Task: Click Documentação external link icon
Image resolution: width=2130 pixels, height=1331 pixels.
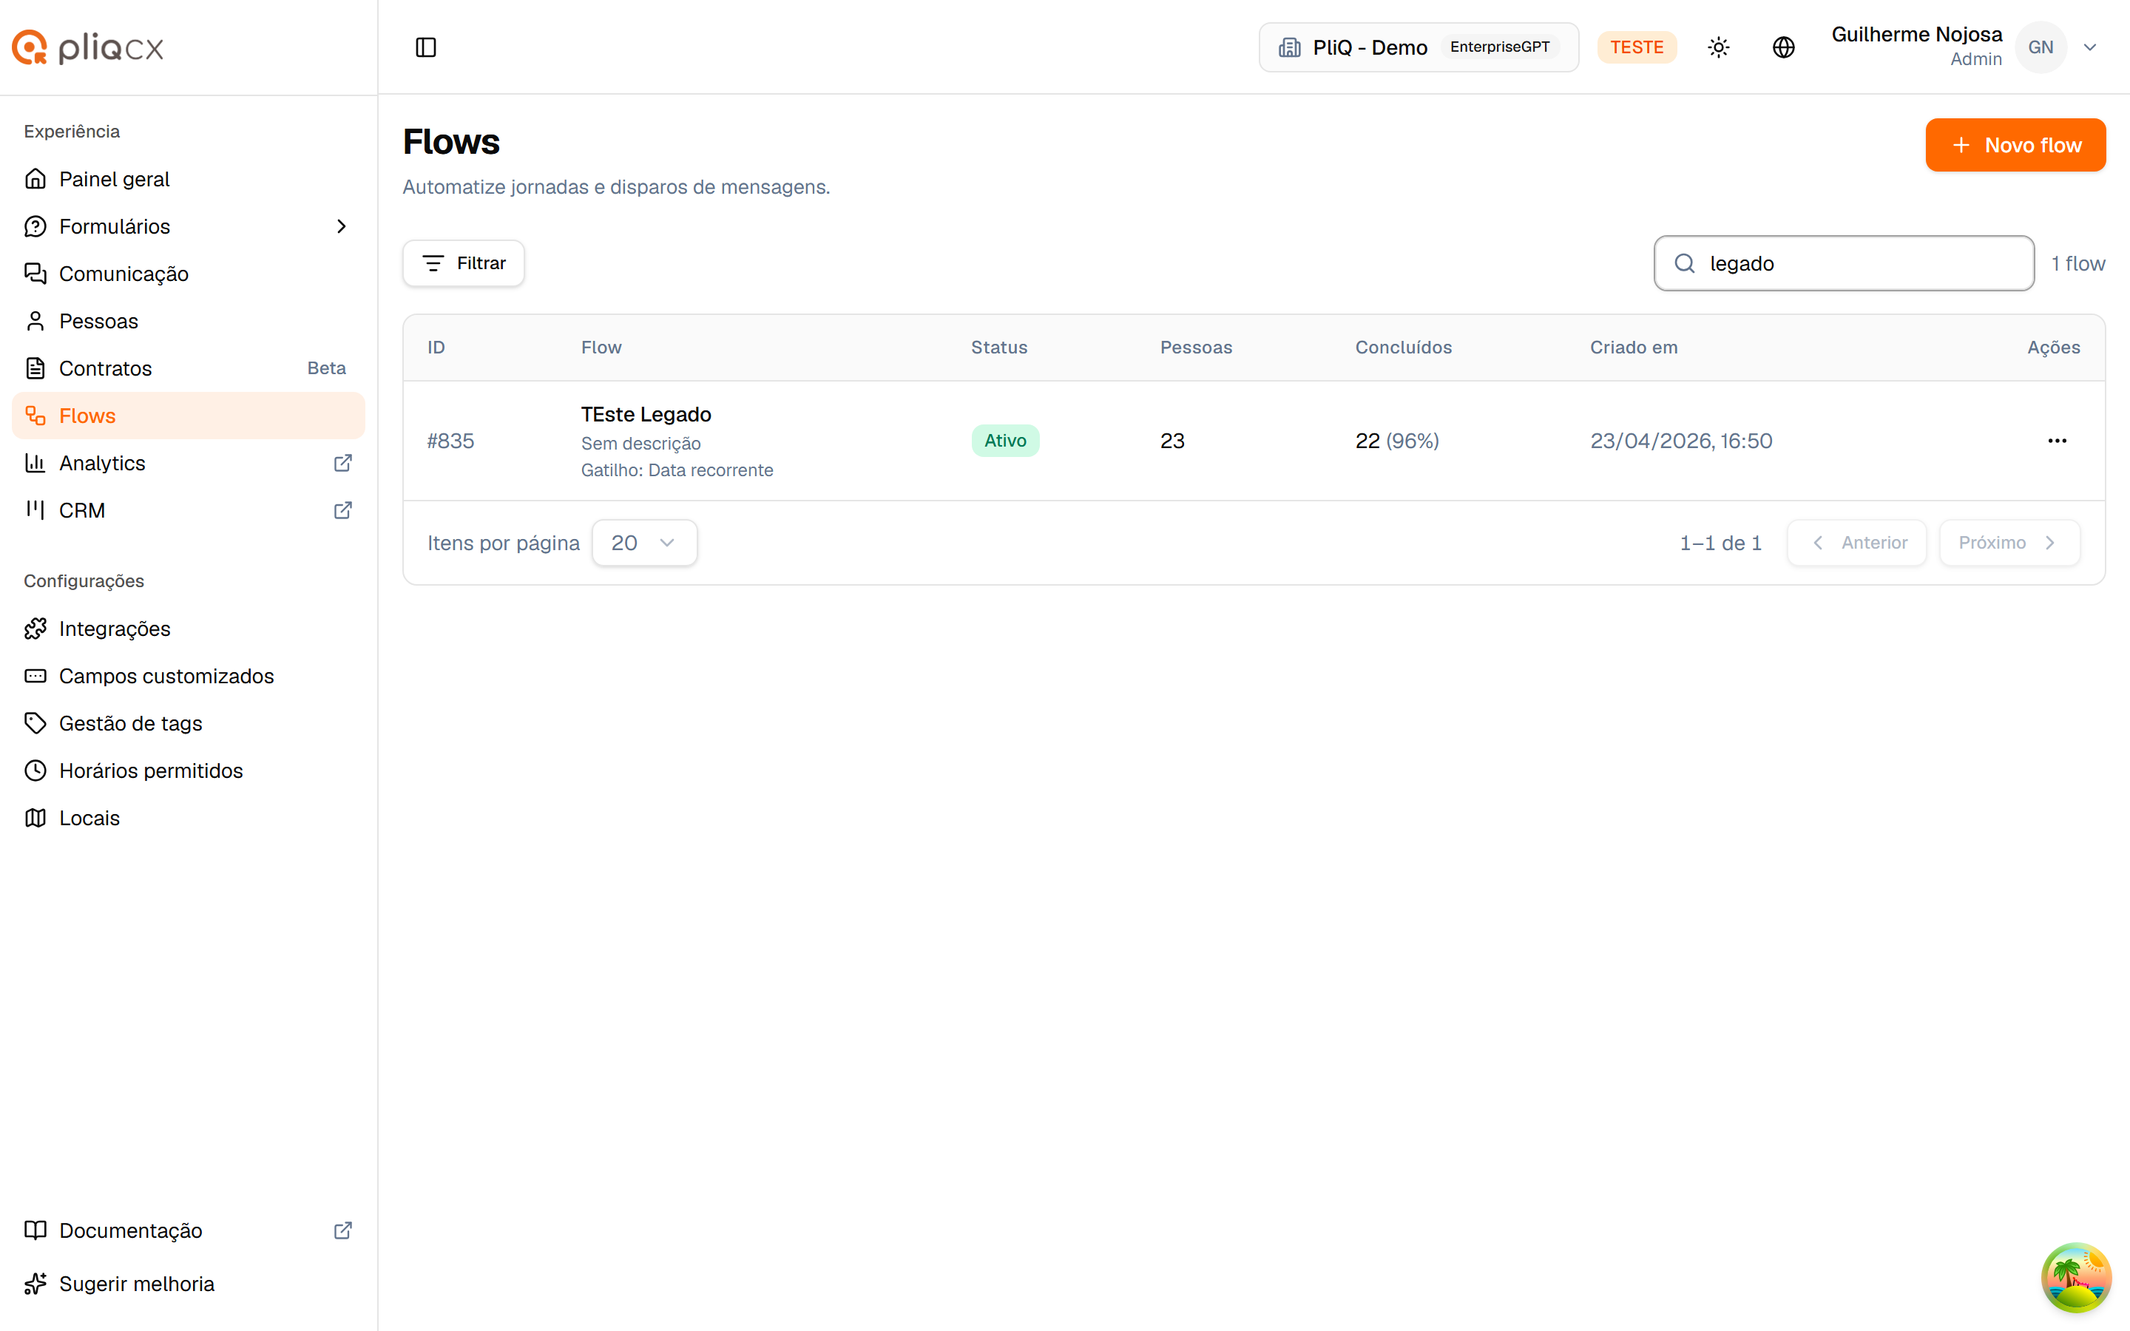Action: (342, 1230)
